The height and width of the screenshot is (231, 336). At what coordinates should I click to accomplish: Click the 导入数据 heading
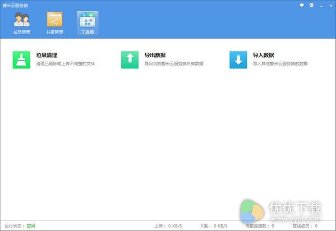click(x=263, y=55)
